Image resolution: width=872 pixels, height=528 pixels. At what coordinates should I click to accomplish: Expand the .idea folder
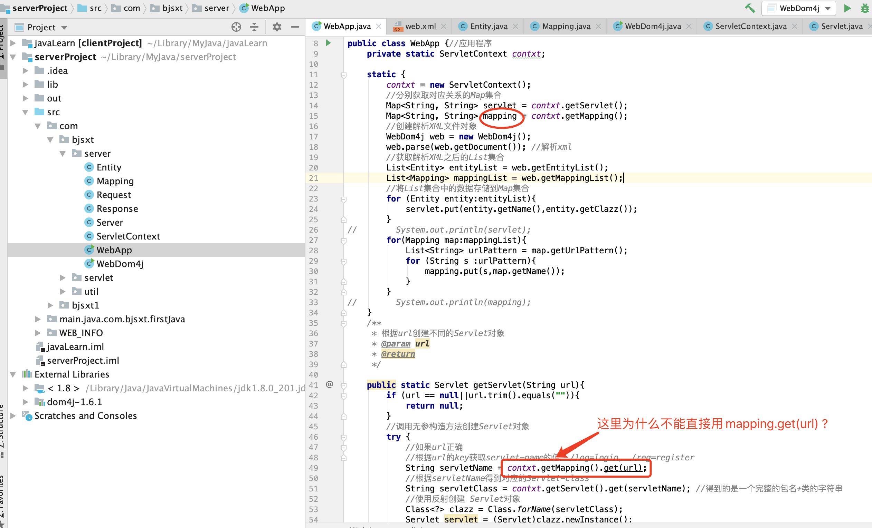coord(26,71)
